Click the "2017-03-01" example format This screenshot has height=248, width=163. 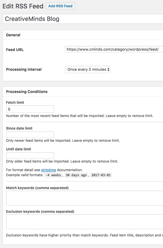tap(101, 175)
